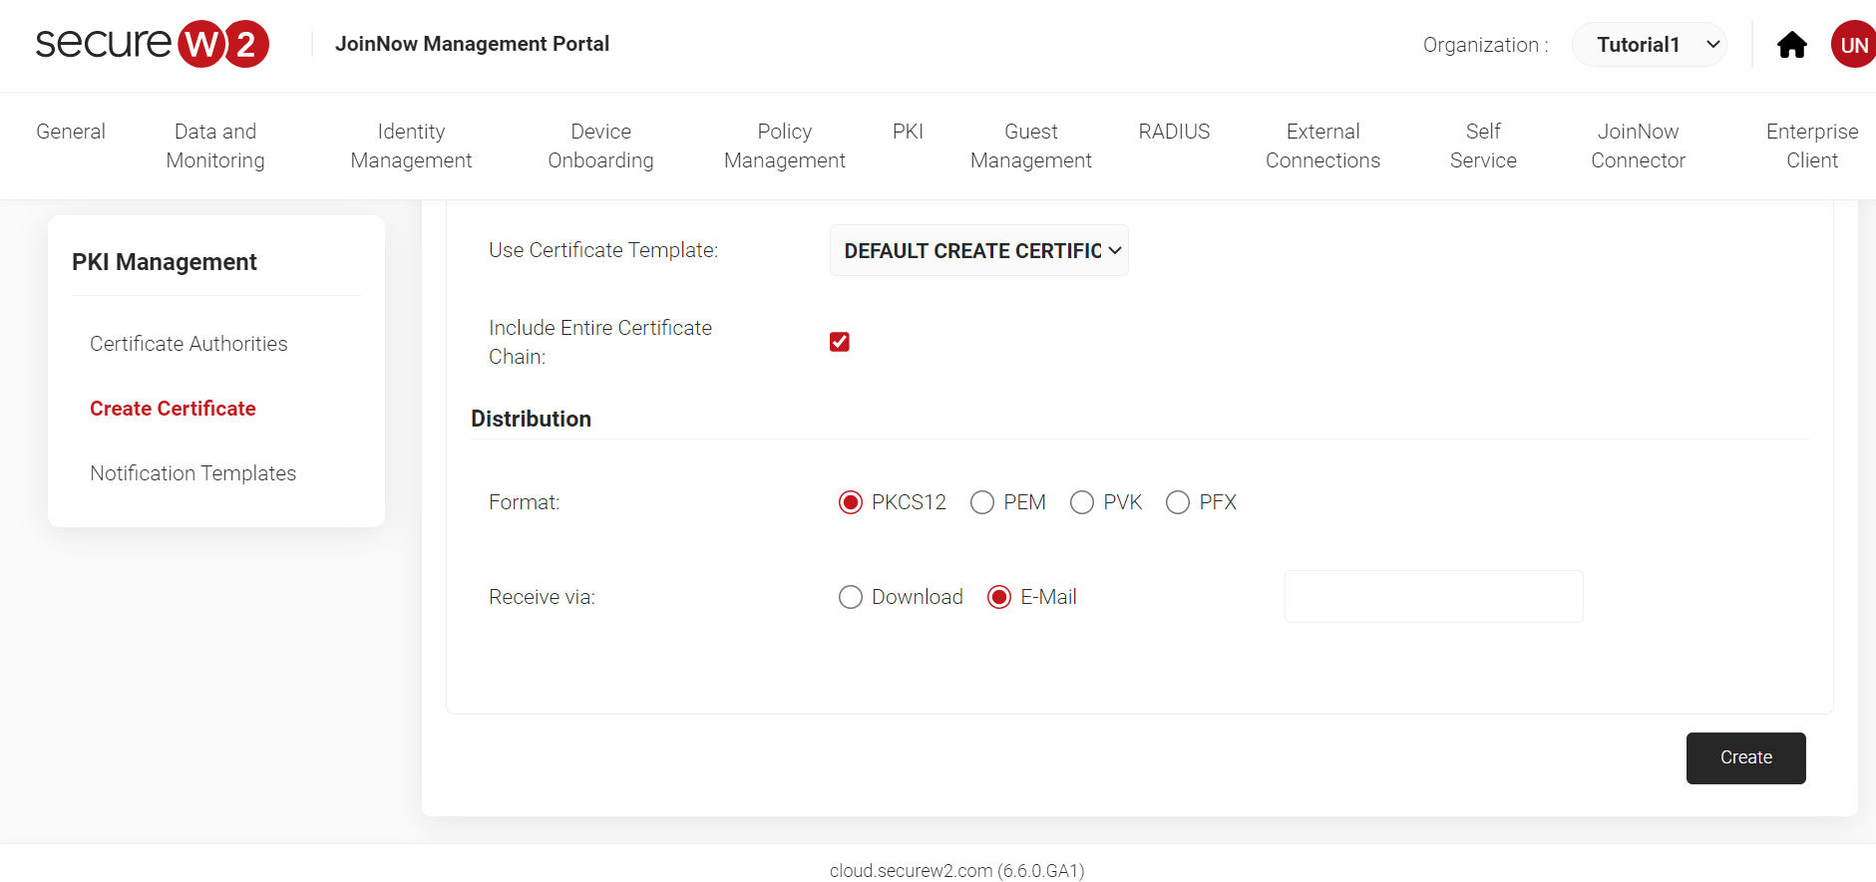
Task: Select PKCS12 format radio button
Action: (x=851, y=502)
